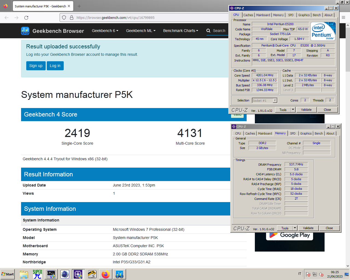Image resolution: width=350 pixels, height=280 pixels.
Task: Click Validate in lower CPU-Z window
Action: [x=308, y=228]
